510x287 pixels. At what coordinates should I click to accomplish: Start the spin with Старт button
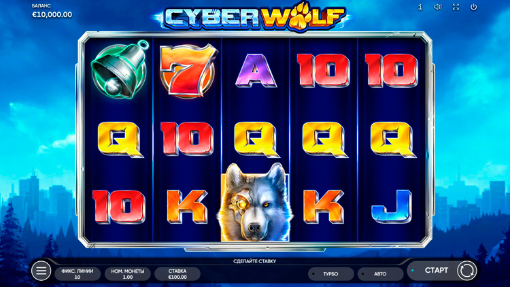(436, 271)
